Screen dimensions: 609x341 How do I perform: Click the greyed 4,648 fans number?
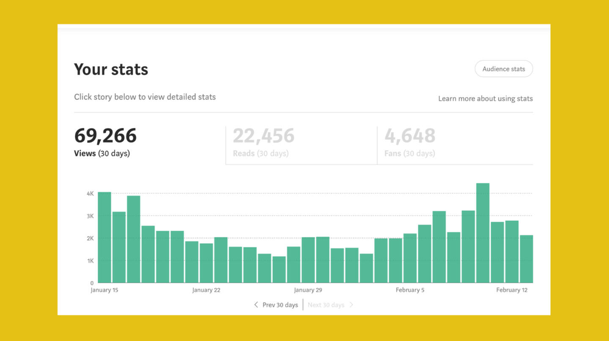click(409, 136)
